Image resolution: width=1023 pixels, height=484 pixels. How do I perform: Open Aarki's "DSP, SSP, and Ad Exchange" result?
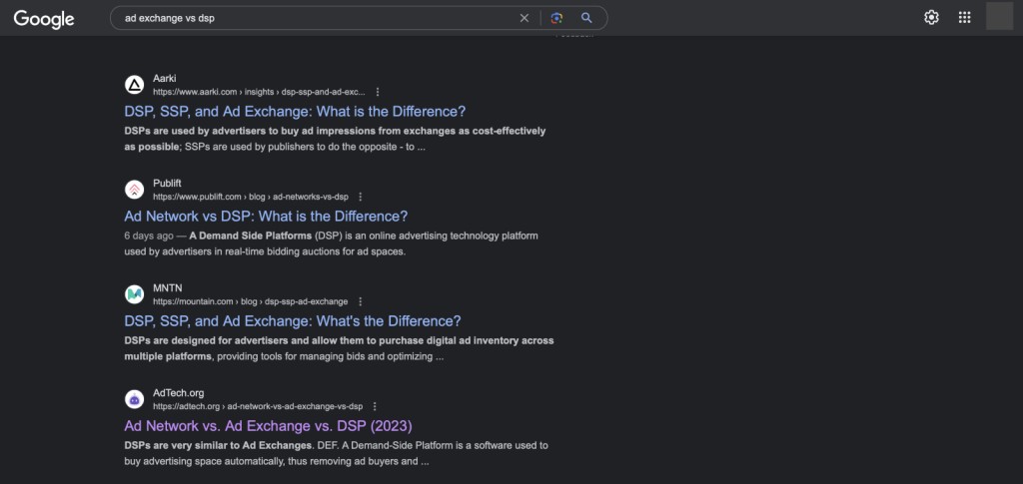[x=295, y=112]
